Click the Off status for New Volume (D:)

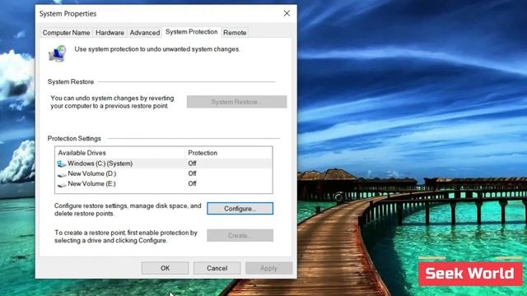coord(192,173)
